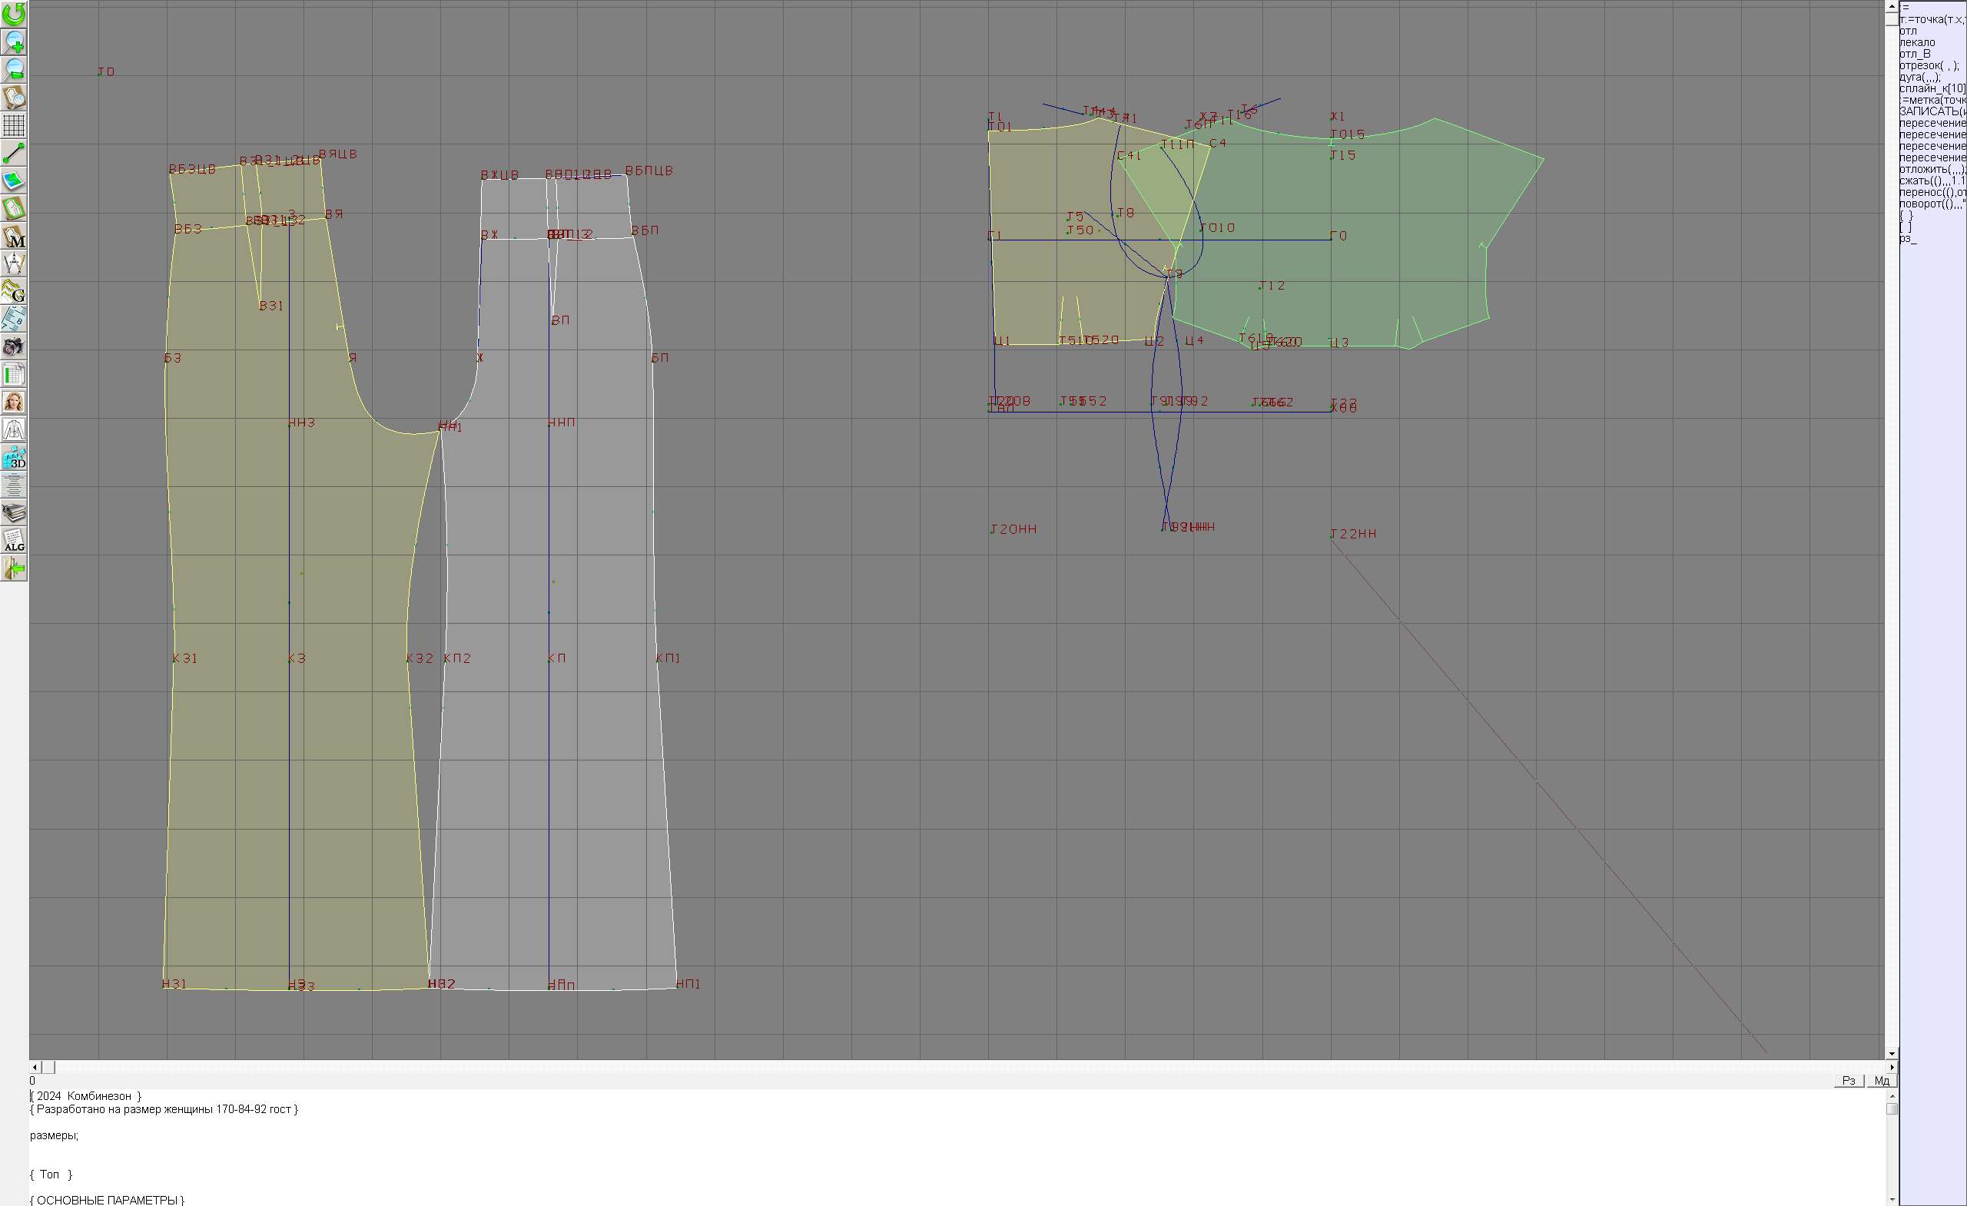Select the zoom in magnifier tool
The image size is (1967, 1206).
click(14, 41)
